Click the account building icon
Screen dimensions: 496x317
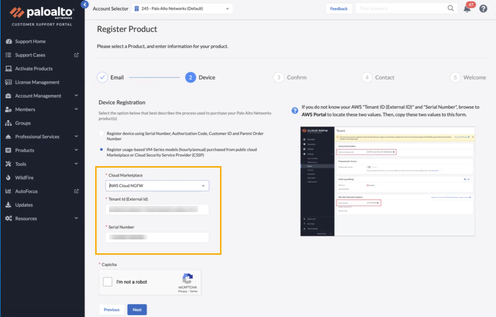pos(137,9)
